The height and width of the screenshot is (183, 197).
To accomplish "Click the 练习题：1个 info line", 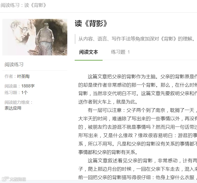I will (x=16, y=93).
